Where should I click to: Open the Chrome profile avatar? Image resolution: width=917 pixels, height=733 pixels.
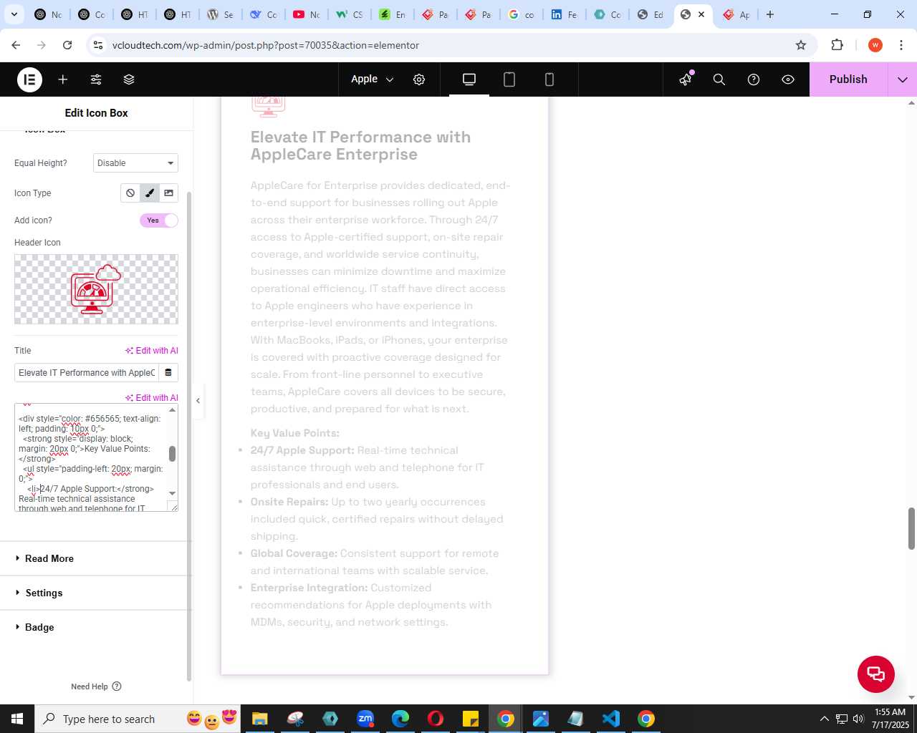[x=875, y=45]
